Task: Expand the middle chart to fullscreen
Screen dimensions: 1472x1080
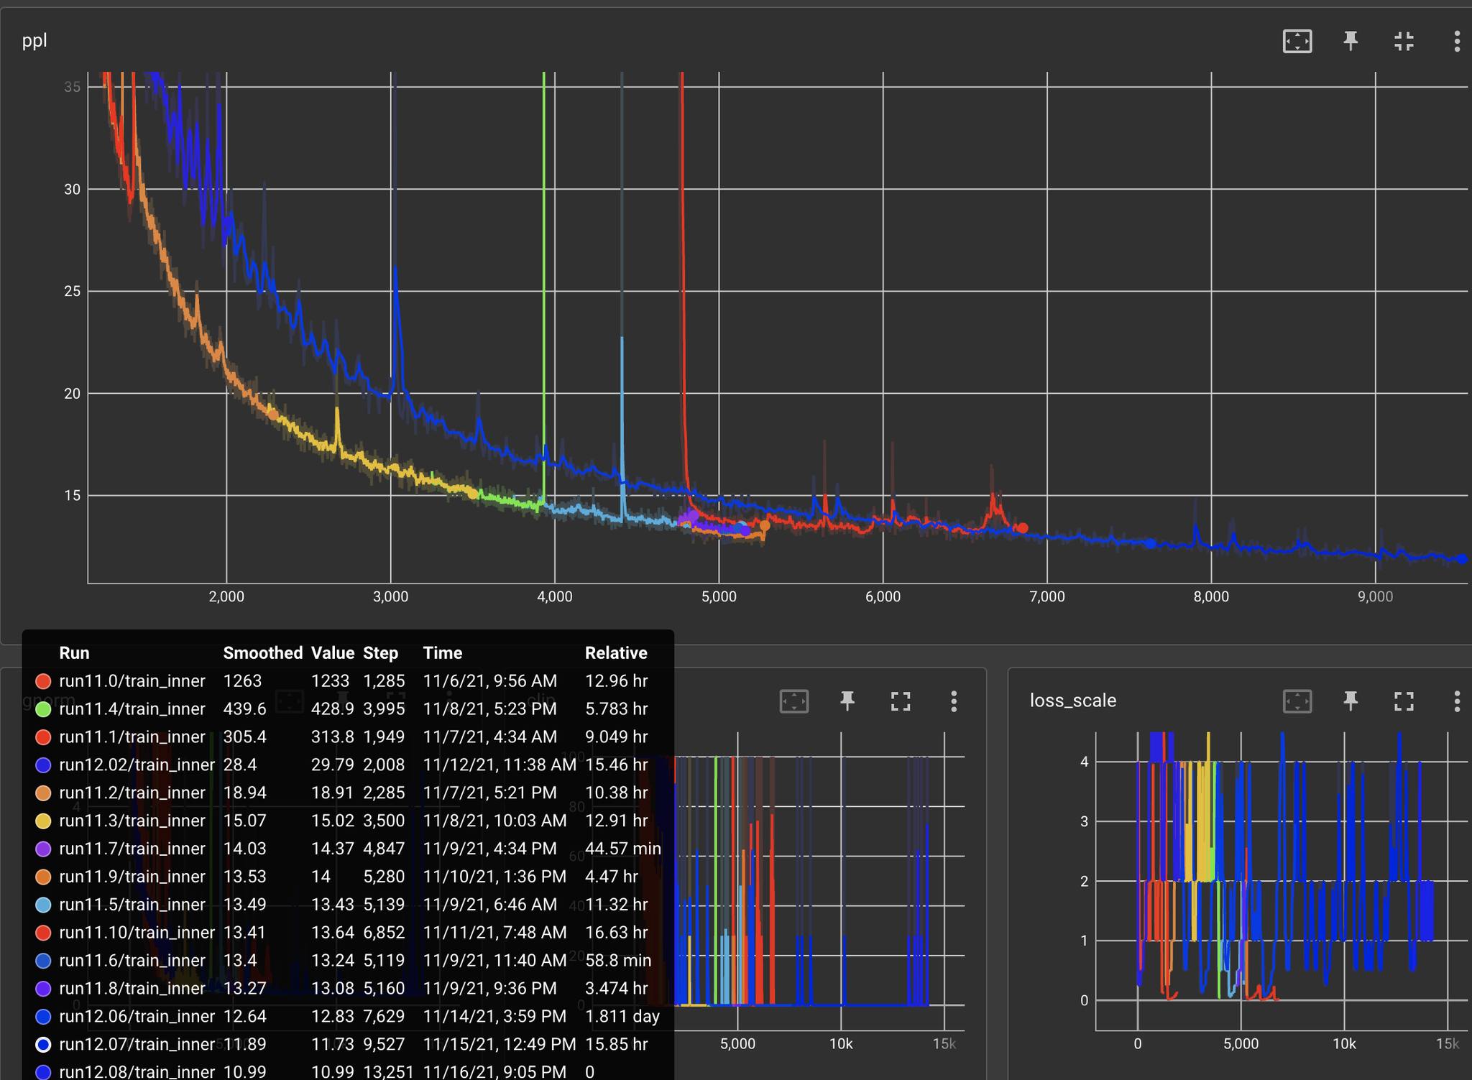Action: point(900,701)
